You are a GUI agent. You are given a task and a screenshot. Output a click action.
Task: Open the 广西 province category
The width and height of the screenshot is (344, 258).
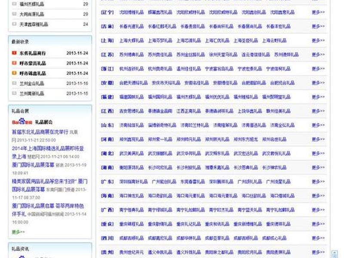click(107, 210)
